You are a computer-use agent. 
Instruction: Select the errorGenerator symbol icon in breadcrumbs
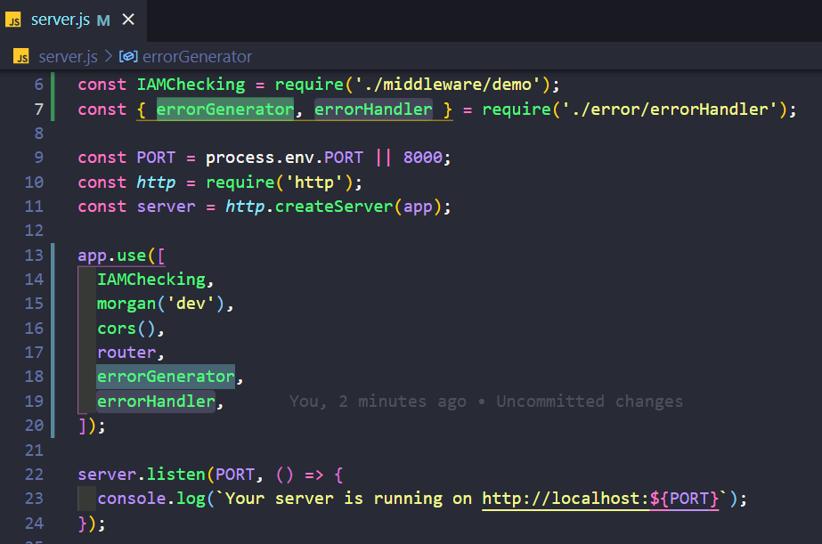127,56
